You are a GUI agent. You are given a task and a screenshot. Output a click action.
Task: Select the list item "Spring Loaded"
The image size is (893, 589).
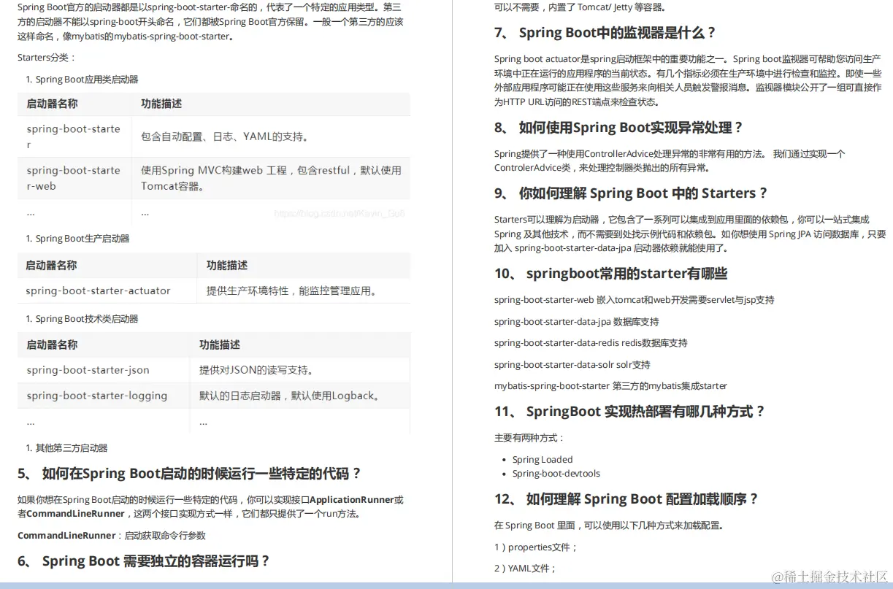(x=543, y=459)
